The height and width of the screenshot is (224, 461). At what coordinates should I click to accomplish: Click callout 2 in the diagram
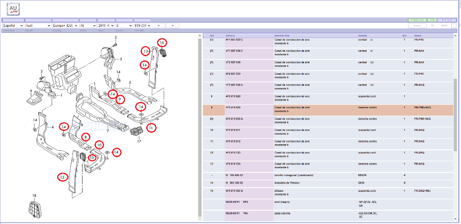click(x=120, y=59)
